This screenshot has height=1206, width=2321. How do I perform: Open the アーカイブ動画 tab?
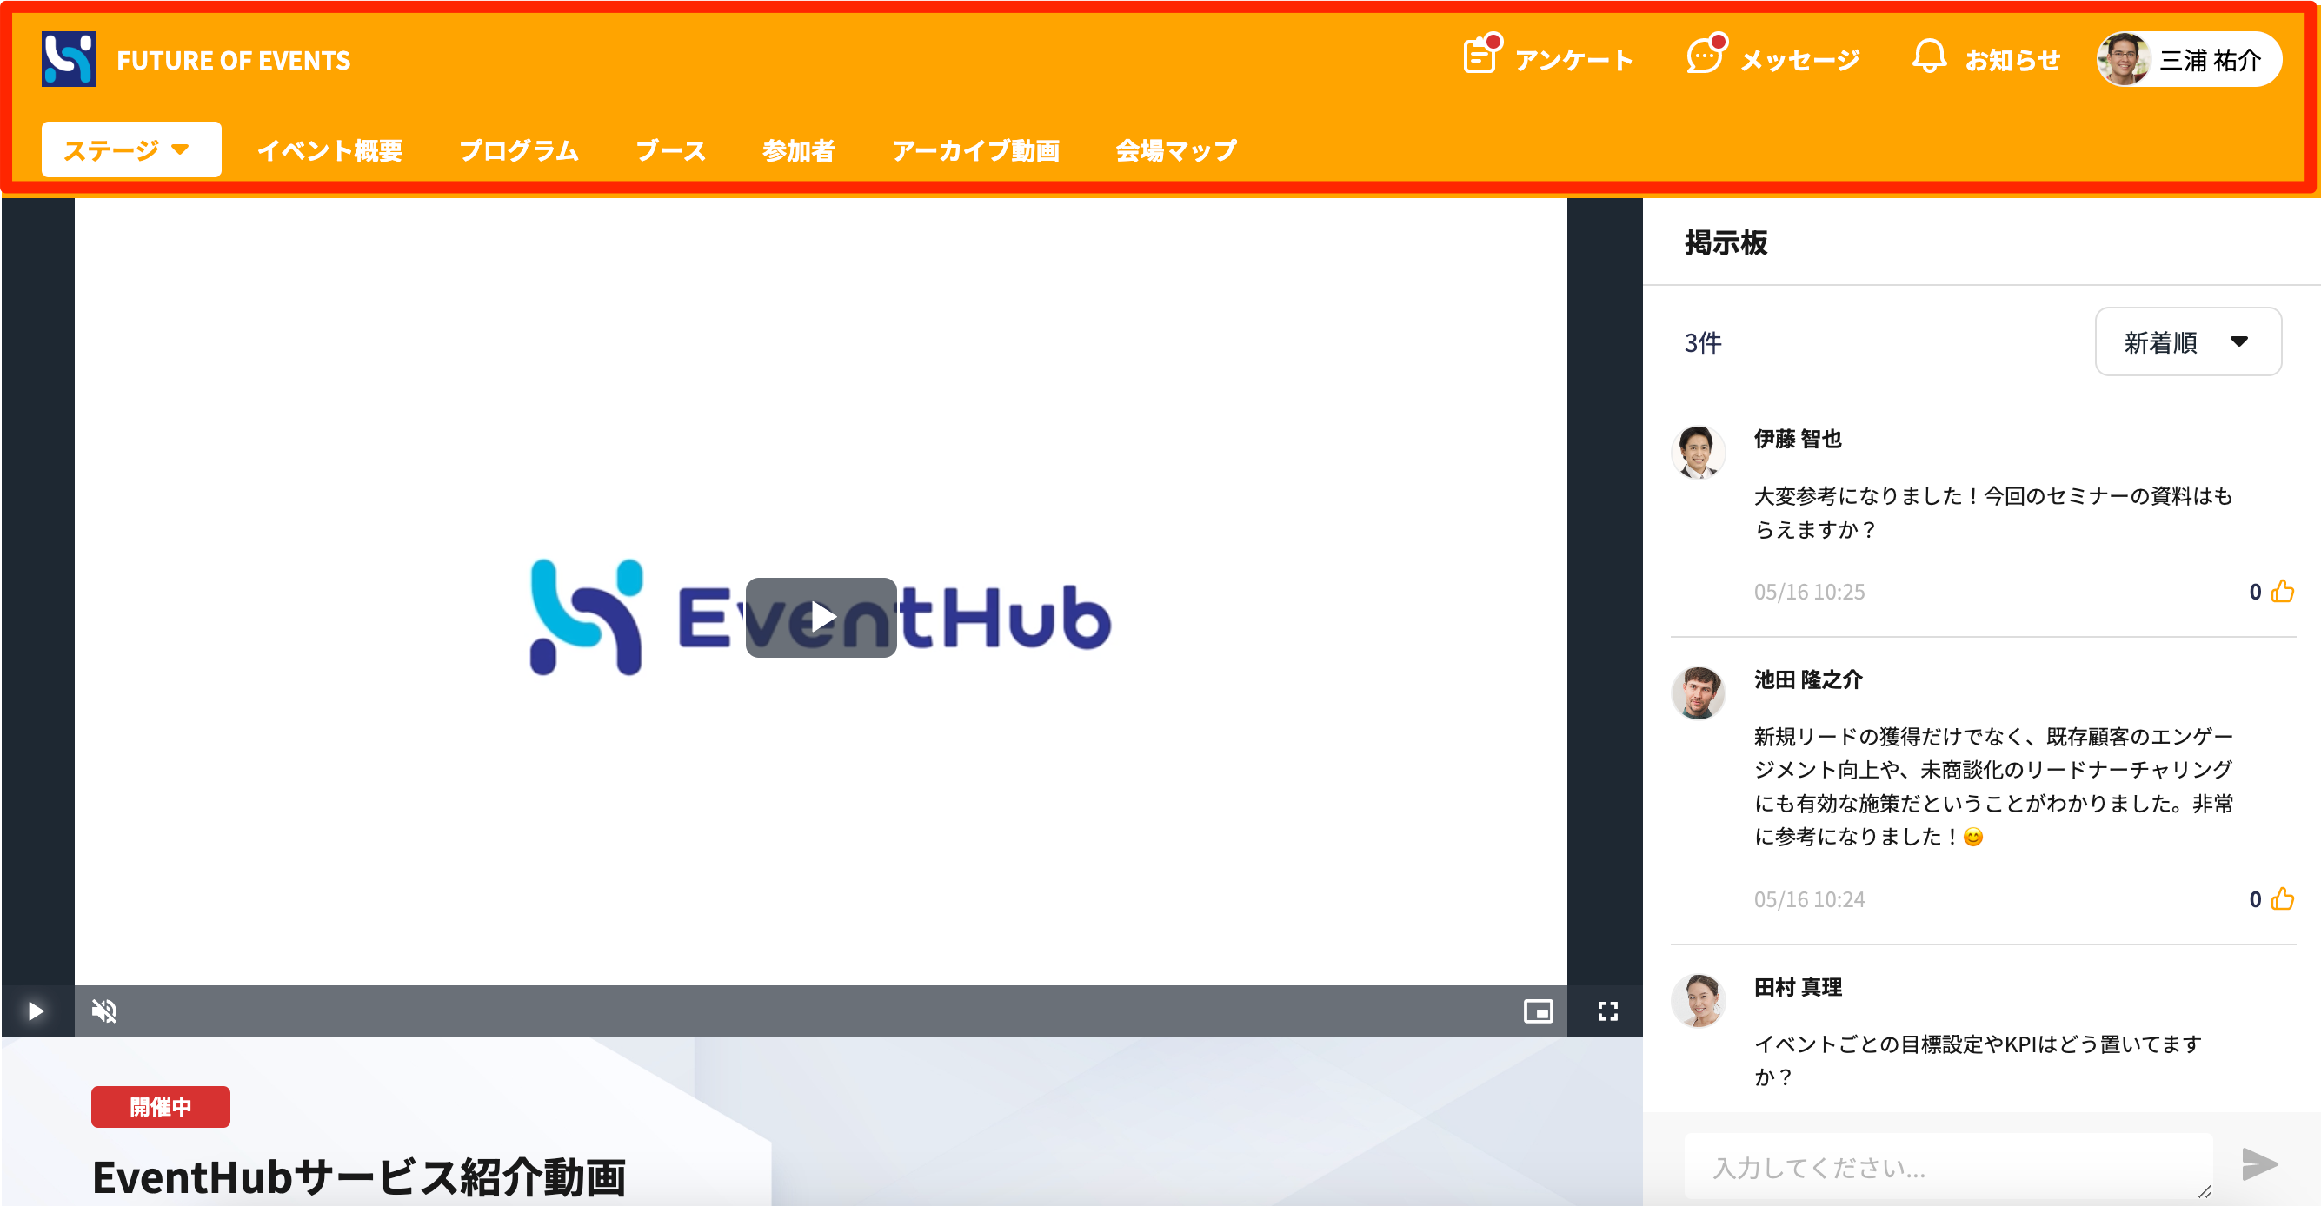pyautogui.click(x=976, y=150)
